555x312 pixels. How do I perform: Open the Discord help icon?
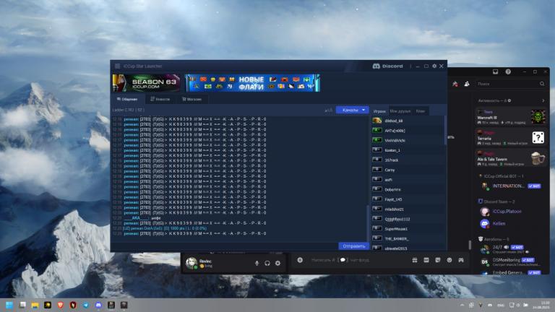(x=508, y=71)
